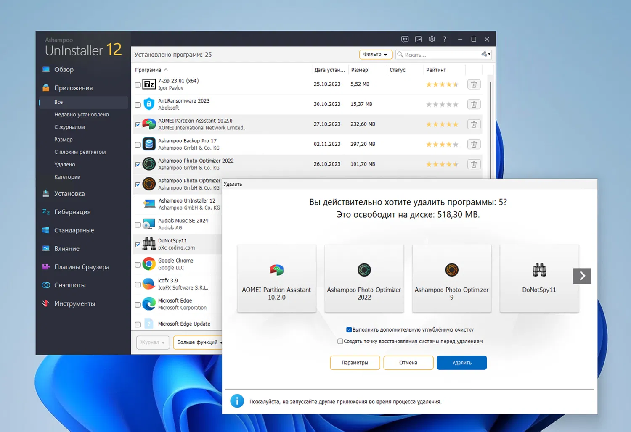
Task: Tick the checkbox for Ashampoo Backup Pro 17
Action: tap(138, 145)
